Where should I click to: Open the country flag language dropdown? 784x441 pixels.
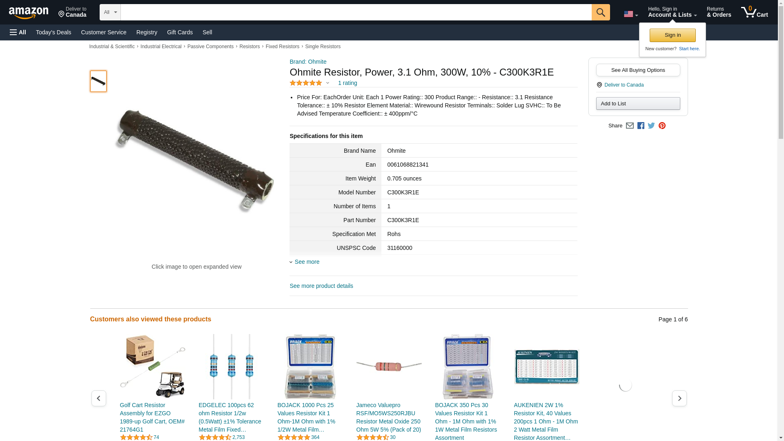(x=630, y=14)
